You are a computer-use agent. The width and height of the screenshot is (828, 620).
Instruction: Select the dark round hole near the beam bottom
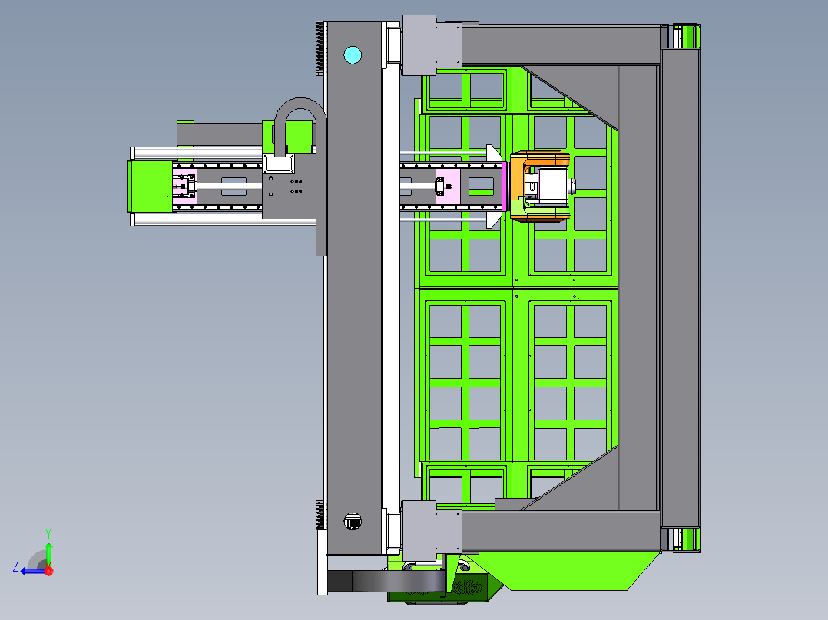coord(353,521)
